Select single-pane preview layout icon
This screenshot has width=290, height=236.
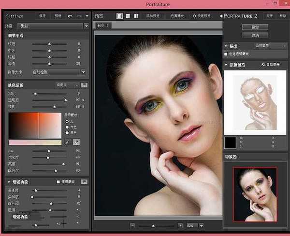[x=119, y=16]
